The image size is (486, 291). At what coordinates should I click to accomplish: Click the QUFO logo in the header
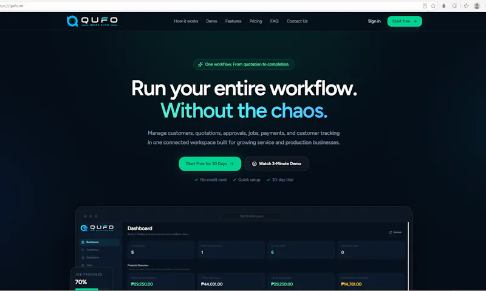[92, 21]
